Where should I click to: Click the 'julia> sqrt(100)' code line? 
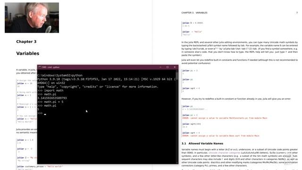tap(192, 124)
